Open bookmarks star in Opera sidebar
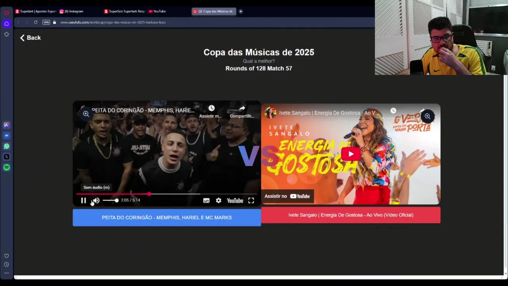This screenshot has width=508, height=286. click(6, 34)
